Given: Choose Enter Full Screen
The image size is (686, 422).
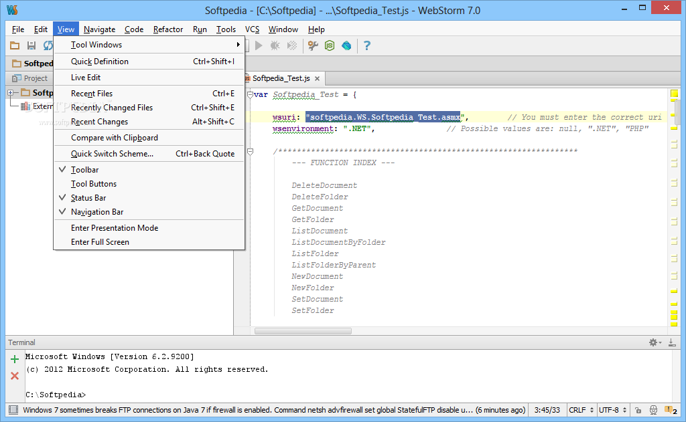Looking at the screenshot, I should click(x=149, y=242).
